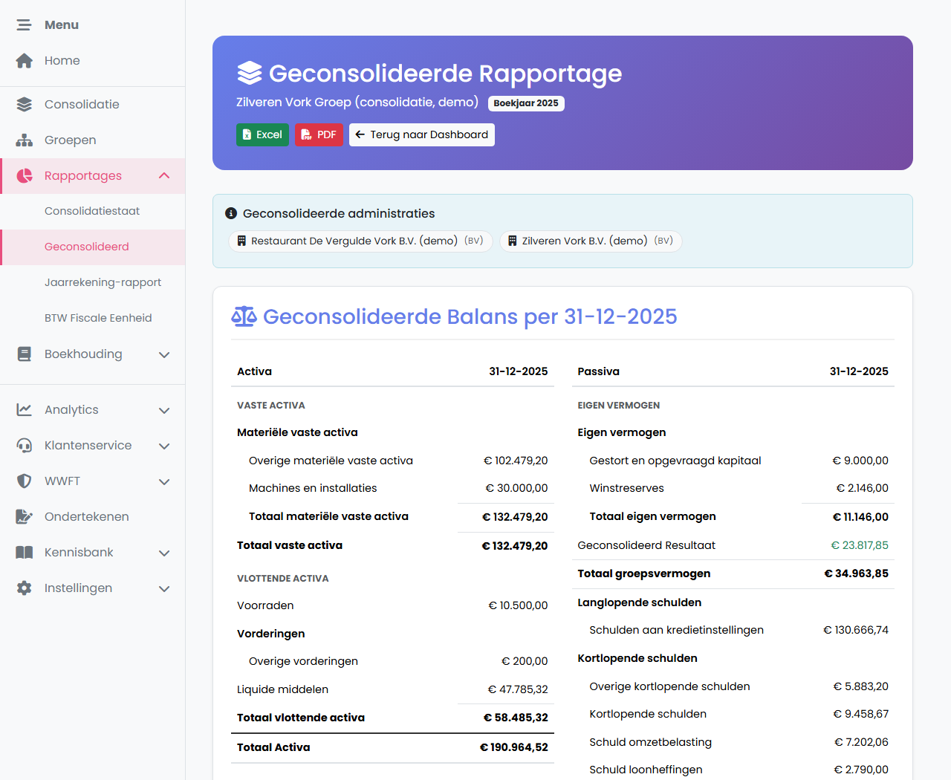Click the Groepen hierarchy icon
Screen dimensions: 951x780
pos(25,140)
